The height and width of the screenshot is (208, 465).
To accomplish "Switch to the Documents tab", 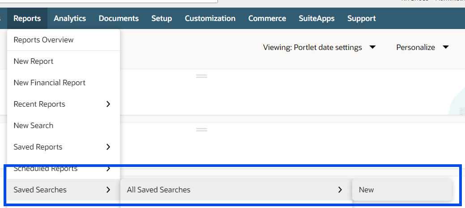I will [x=119, y=18].
